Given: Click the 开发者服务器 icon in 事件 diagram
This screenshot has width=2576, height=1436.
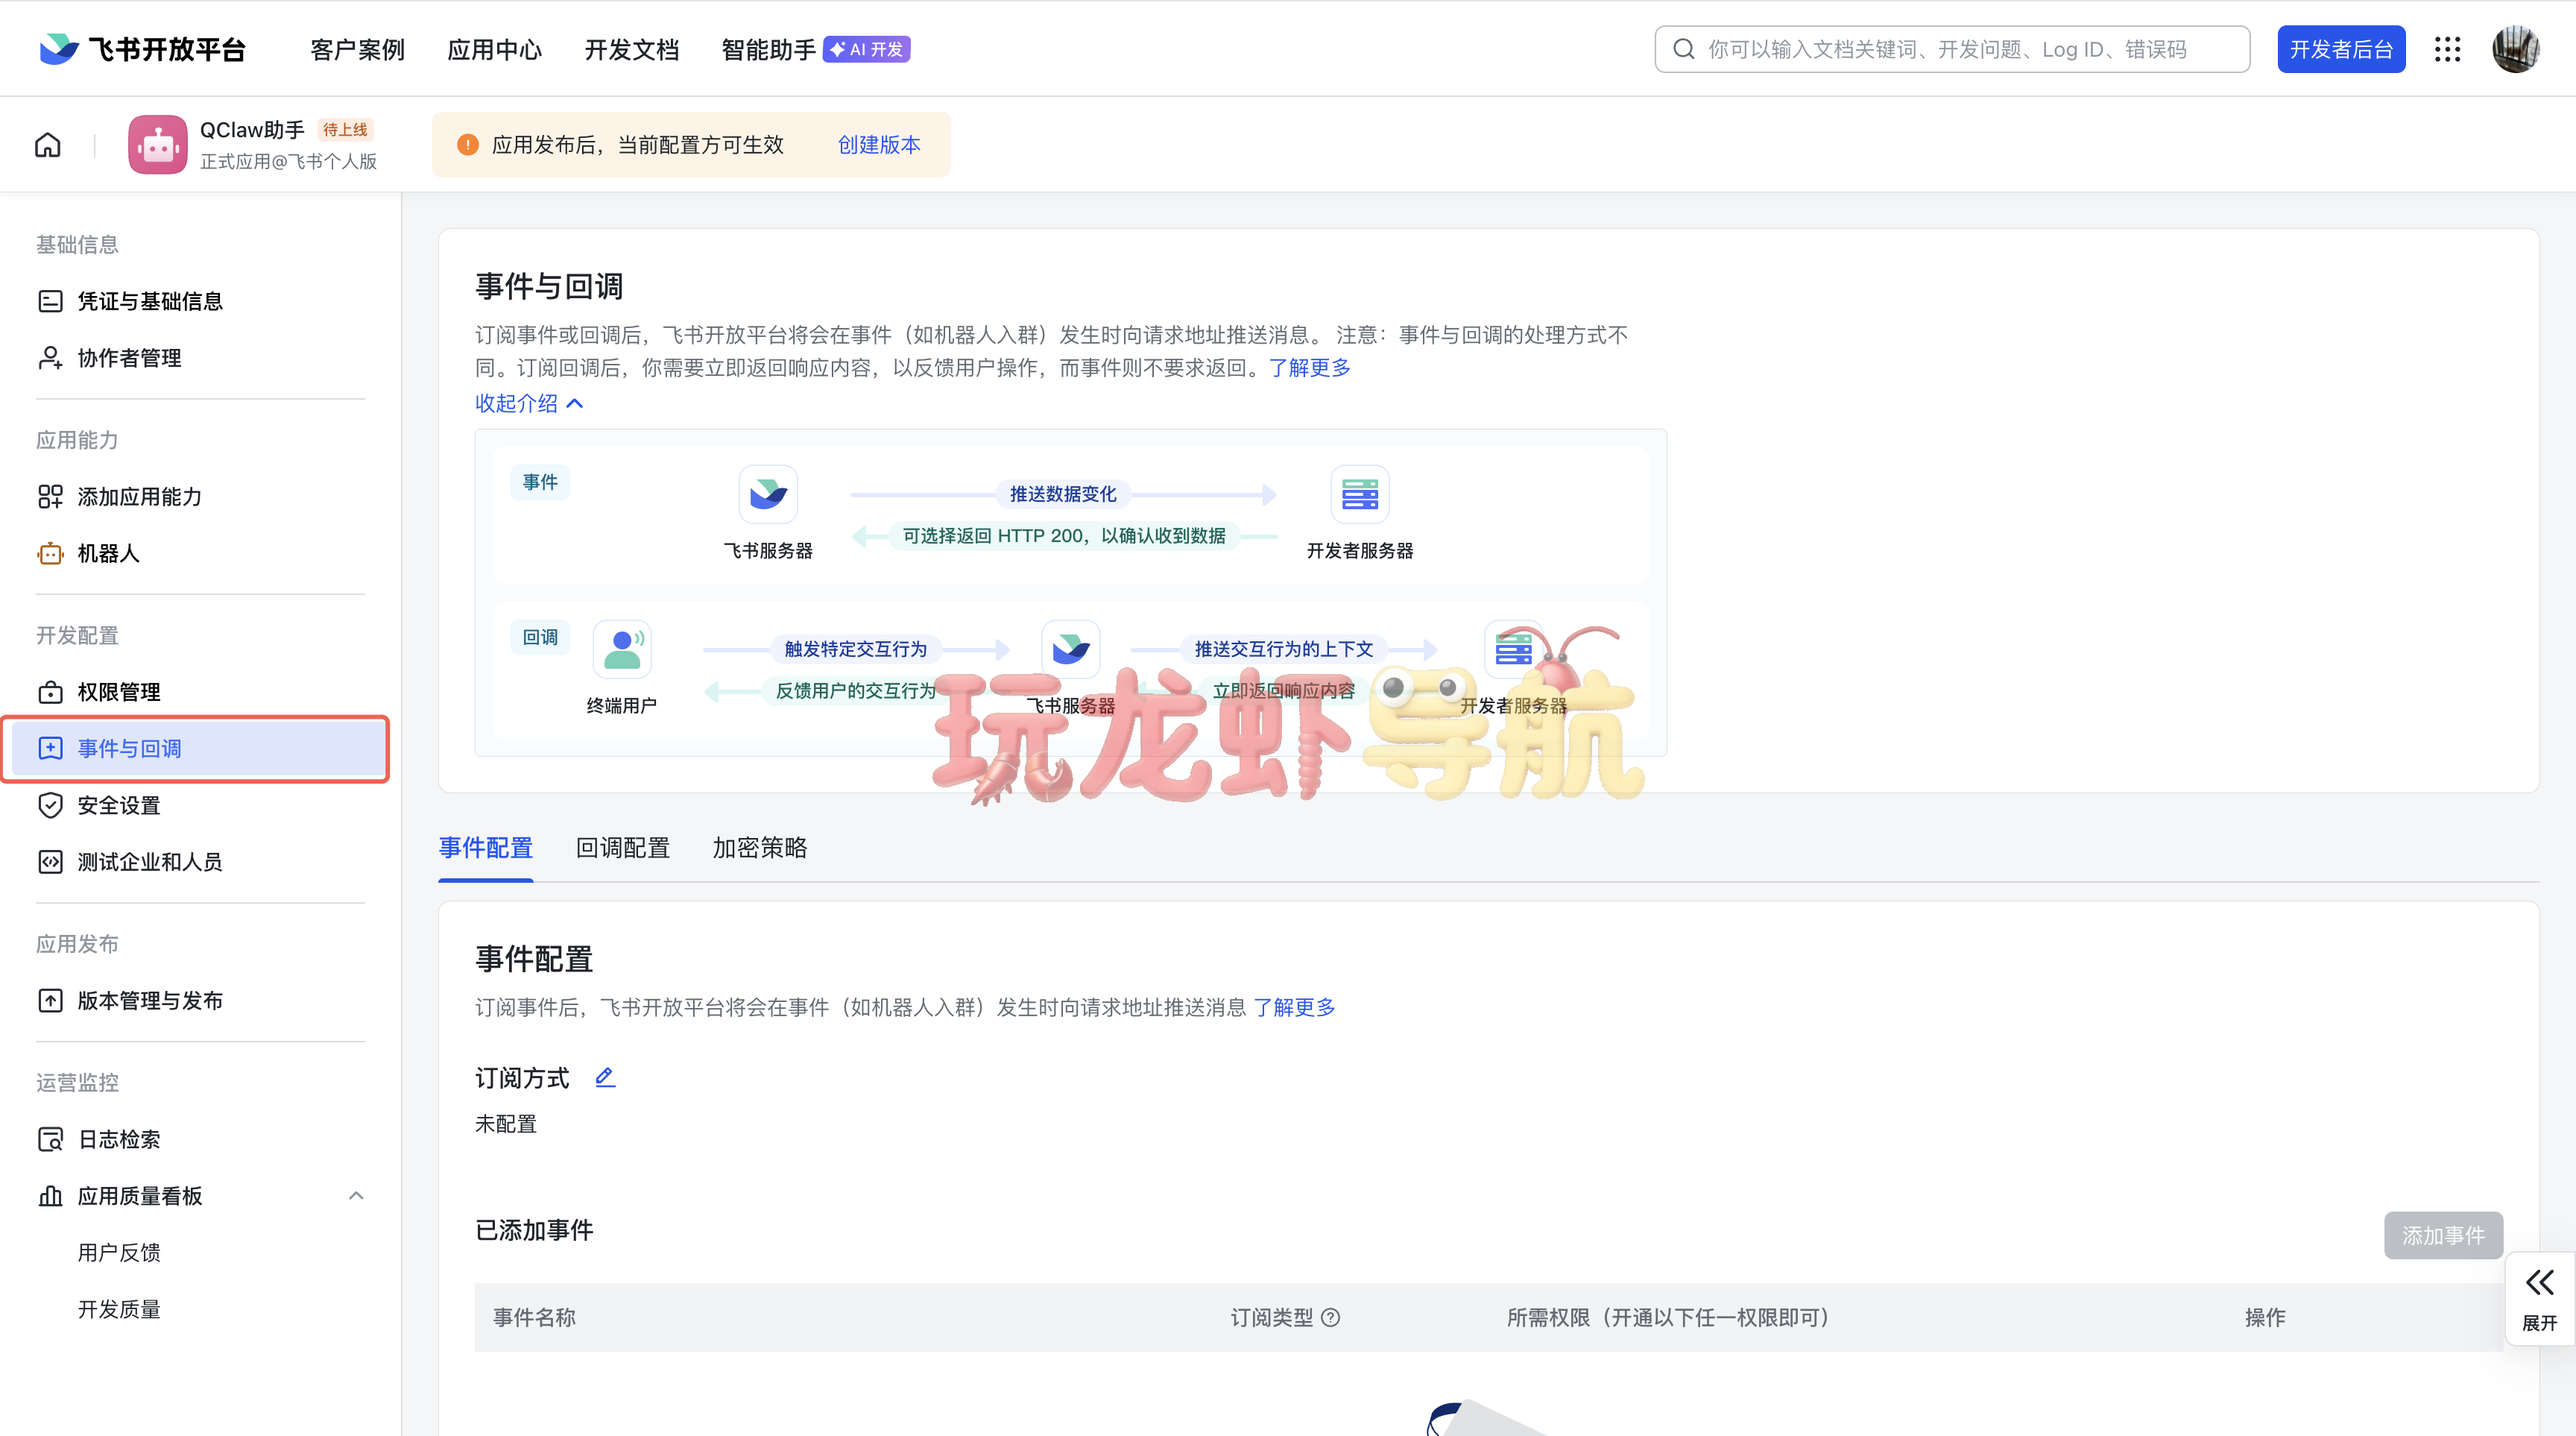Looking at the screenshot, I should click(x=1360, y=494).
